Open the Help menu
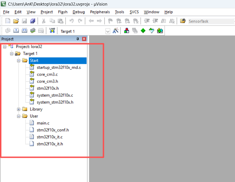235x182 pixels. 169,12
